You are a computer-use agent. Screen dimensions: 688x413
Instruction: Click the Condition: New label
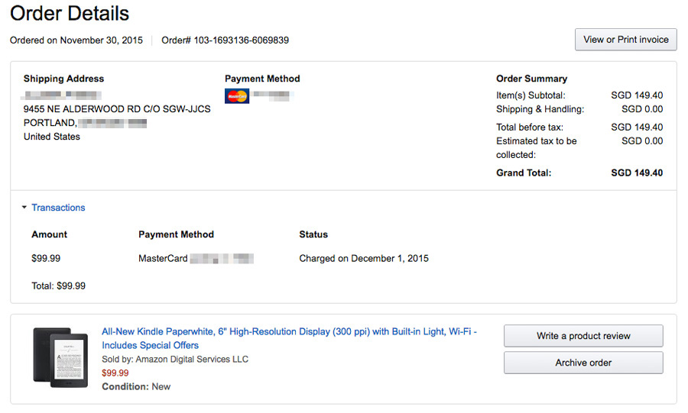click(x=136, y=386)
